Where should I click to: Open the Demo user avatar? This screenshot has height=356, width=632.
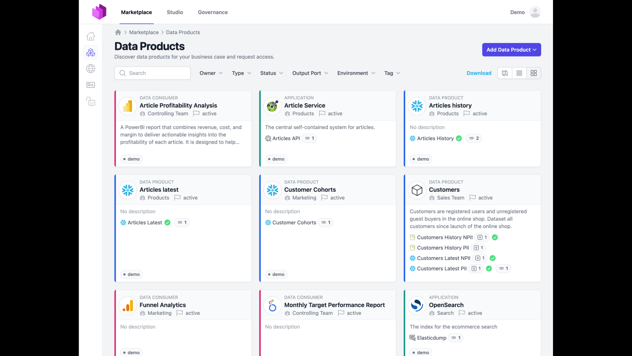[x=535, y=12]
